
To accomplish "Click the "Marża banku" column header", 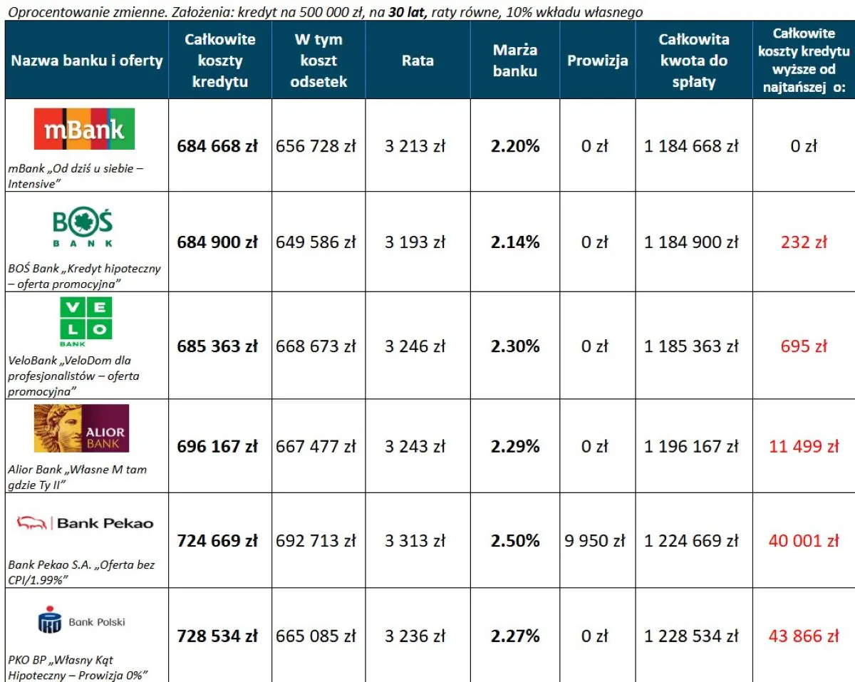I will click(514, 61).
